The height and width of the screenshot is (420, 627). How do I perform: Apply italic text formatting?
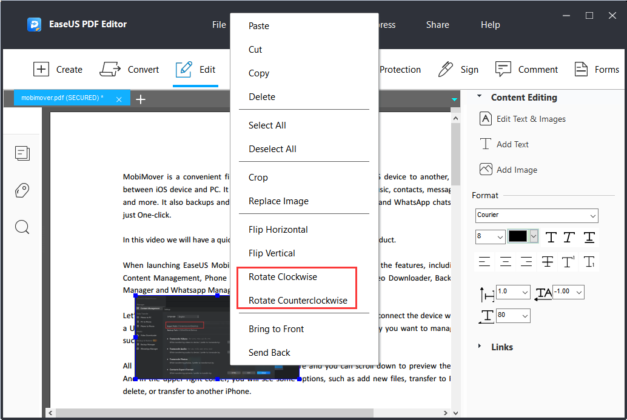click(x=570, y=237)
